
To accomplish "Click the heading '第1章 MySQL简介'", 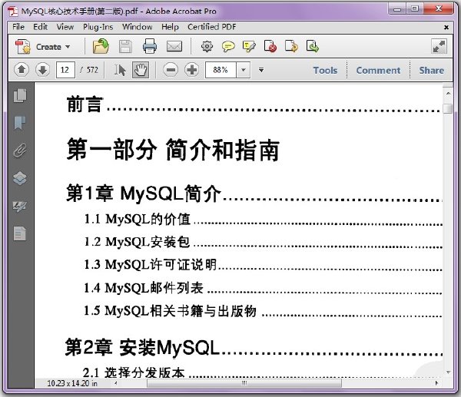I will [x=144, y=194].
